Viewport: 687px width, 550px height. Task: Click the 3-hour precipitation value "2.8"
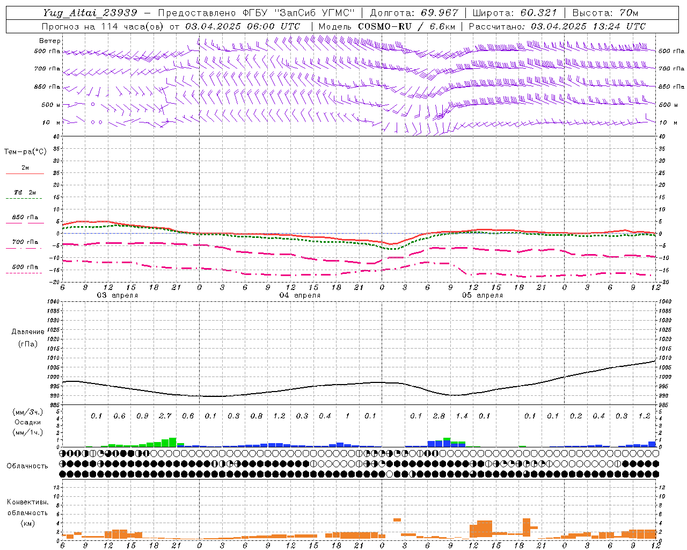point(438,416)
